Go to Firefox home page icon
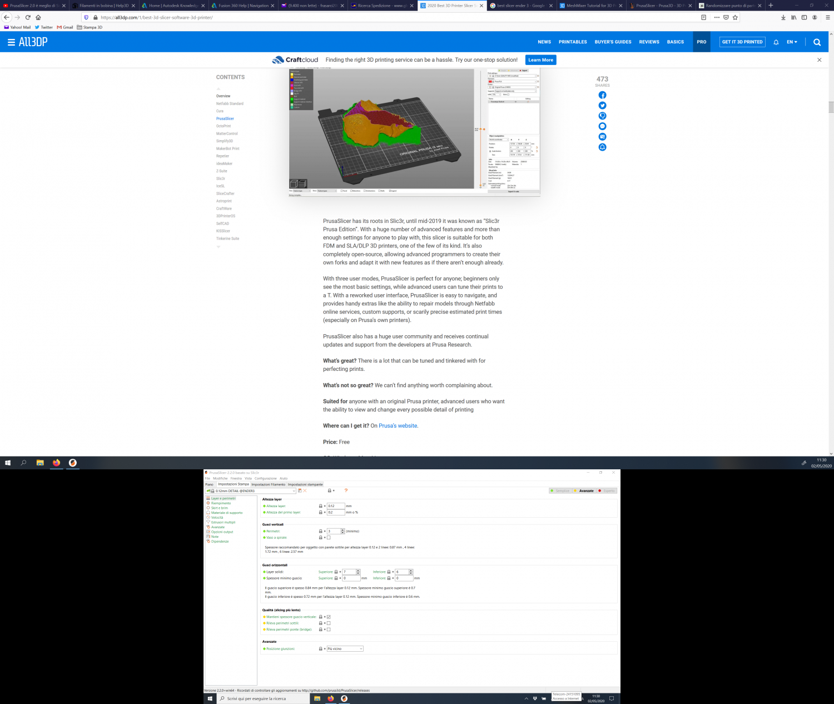The width and height of the screenshot is (834, 704). [x=38, y=17]
